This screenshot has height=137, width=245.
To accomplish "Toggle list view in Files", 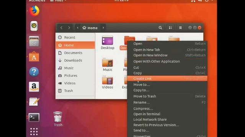I will [170, 28].
